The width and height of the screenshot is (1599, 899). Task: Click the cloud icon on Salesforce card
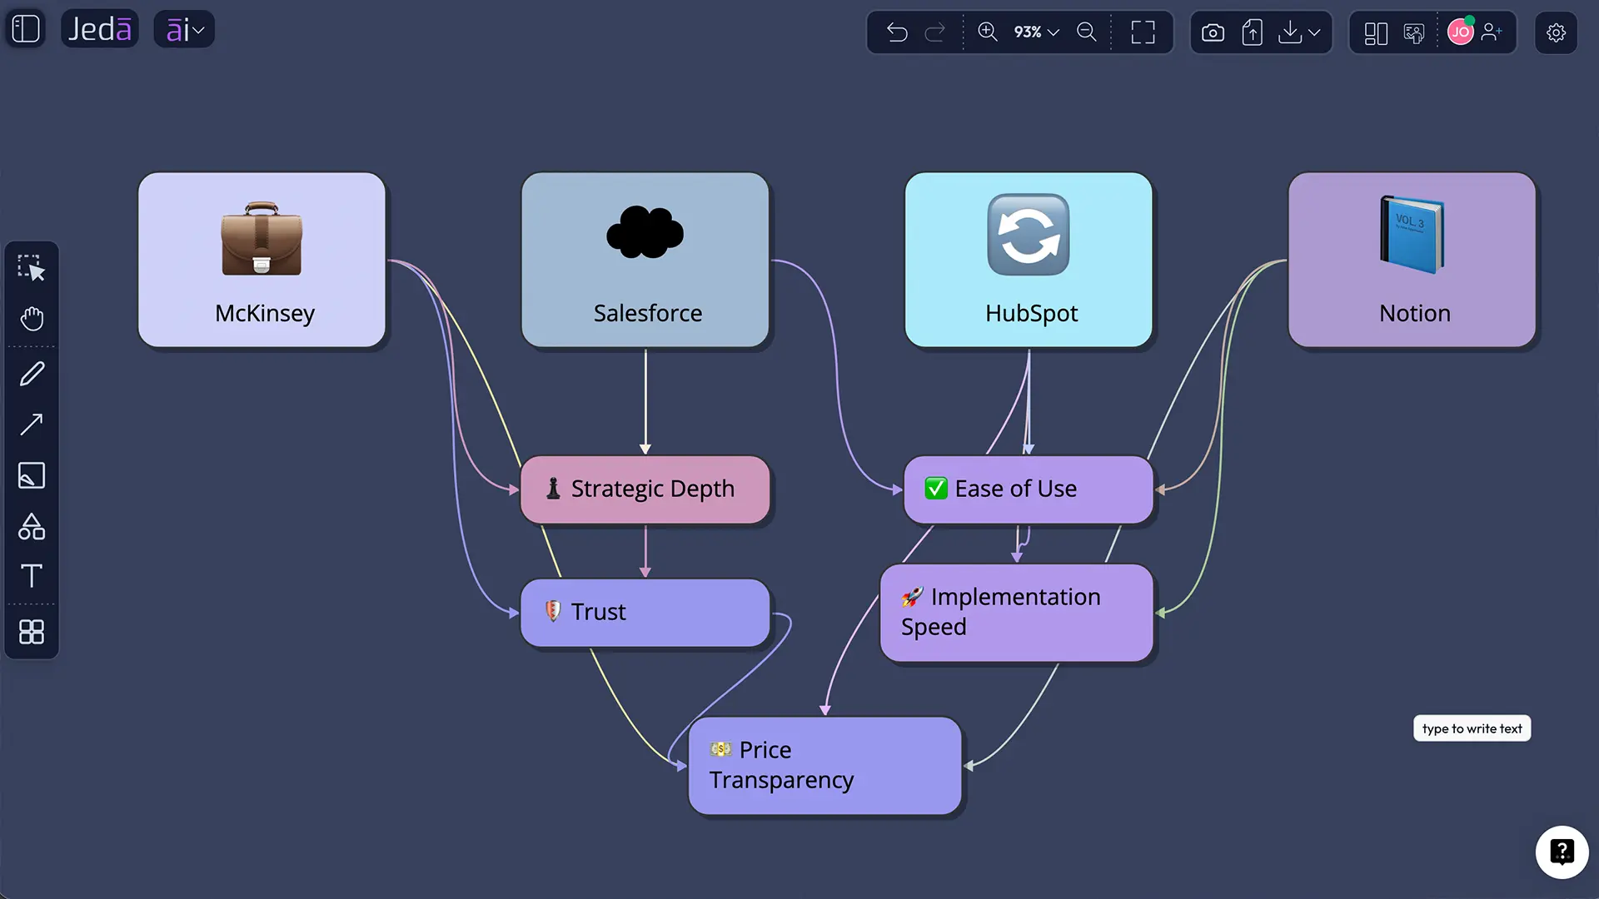pos(645,231)
